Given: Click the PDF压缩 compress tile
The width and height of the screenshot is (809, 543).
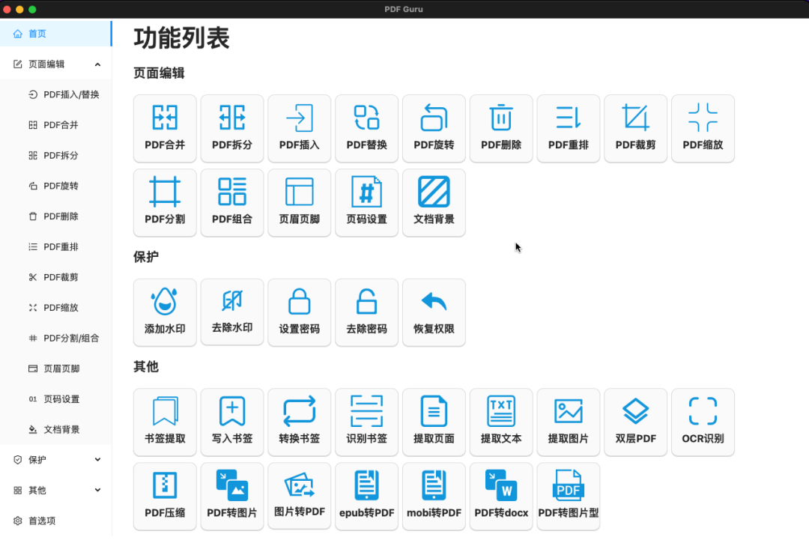Looking at the screenshot, I should tap(165, 497).
